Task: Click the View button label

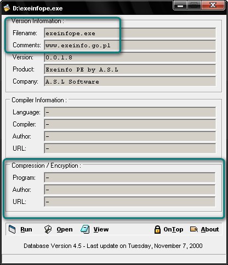Action: point(101,229)
